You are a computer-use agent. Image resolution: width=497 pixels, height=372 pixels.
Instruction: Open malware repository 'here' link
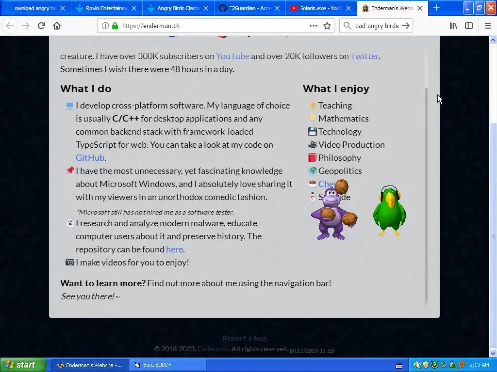(174, 249)
